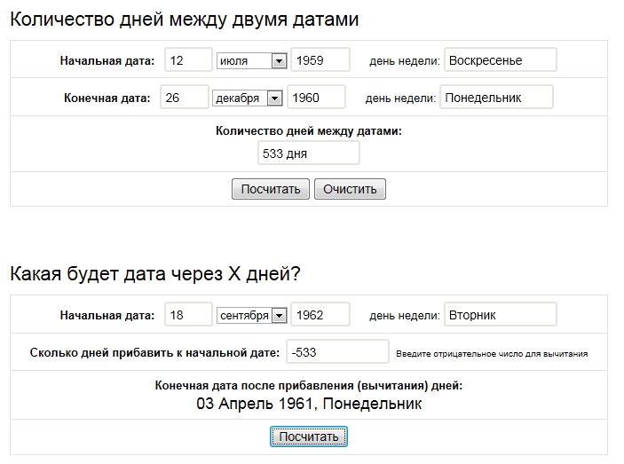The width and height of the screenshot is (624, 464).
Task: Focus the year field showing 1962
Action: tap(320, 315)
